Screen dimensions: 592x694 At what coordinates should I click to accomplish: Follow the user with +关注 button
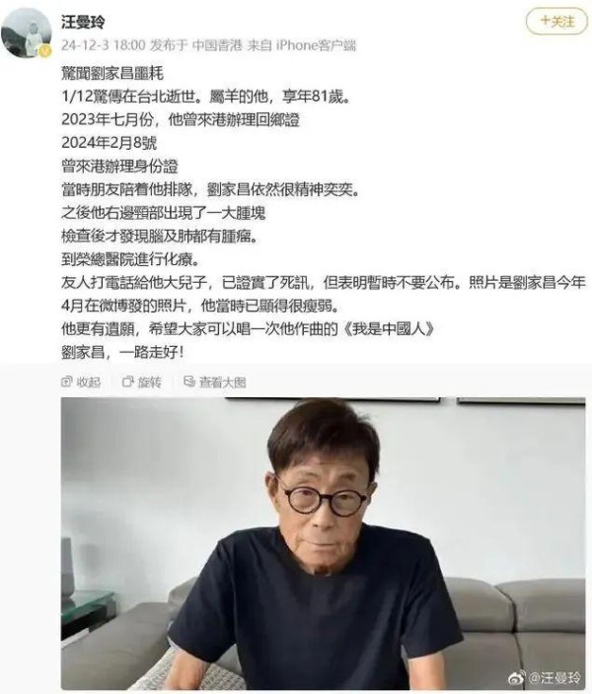tap(557, 21)
